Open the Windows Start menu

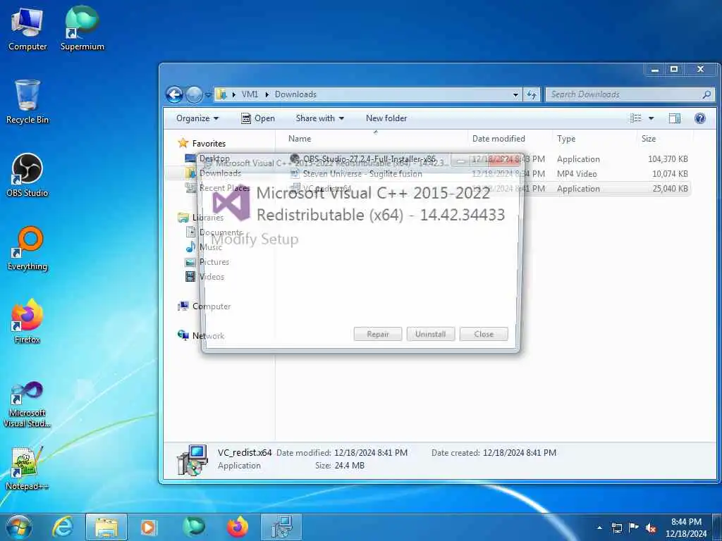pos(19,527)
